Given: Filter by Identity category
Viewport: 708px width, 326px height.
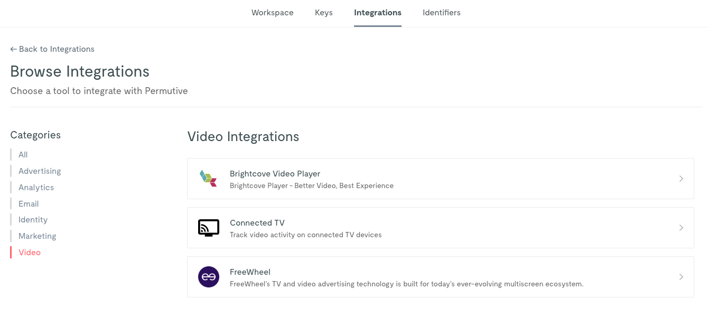Looking at the screenshot, I should 33,220.
